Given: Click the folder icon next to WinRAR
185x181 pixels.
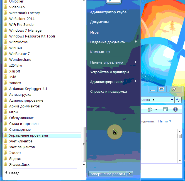Looking at the screenshot, I should [5, 48].
